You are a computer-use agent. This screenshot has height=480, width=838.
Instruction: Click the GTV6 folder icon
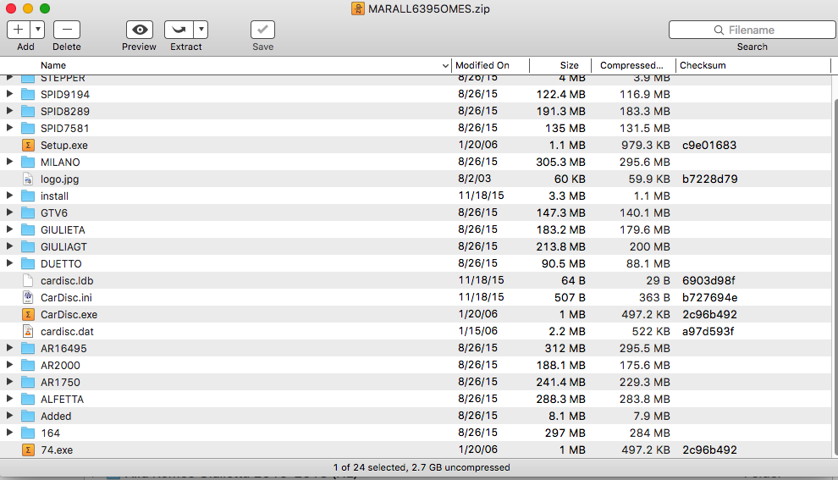pos(28,212)
